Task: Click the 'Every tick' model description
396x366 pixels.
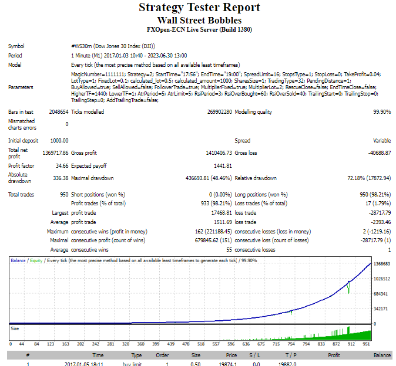Action: 155,65
